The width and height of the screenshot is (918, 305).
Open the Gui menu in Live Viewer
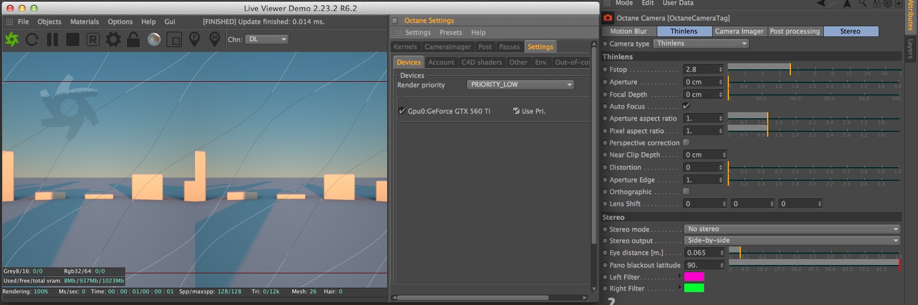coord(170,21)
